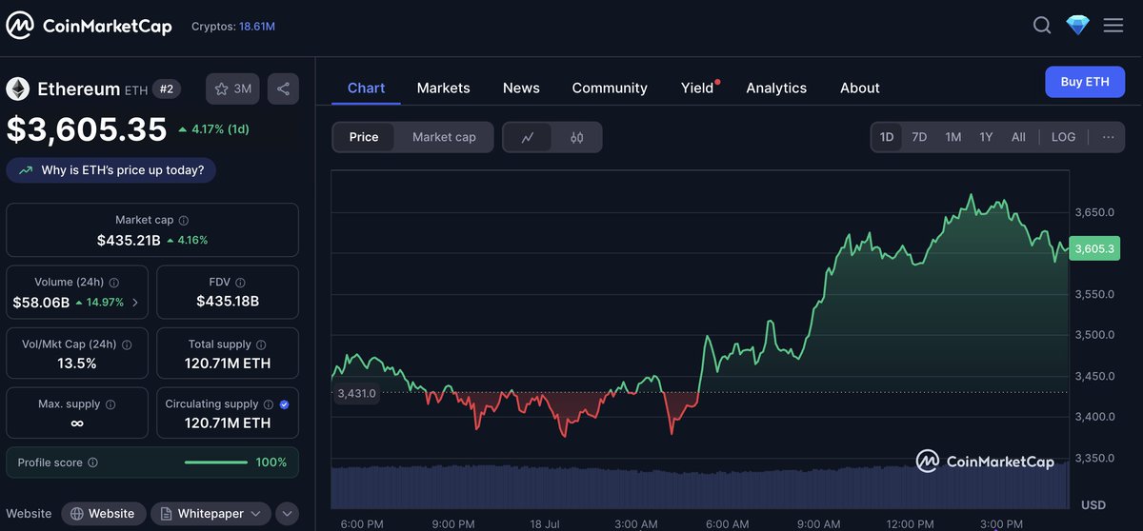Expand more links chevron button
The height and width of the screenshot is (531, 1143).
tap(287, 514)
